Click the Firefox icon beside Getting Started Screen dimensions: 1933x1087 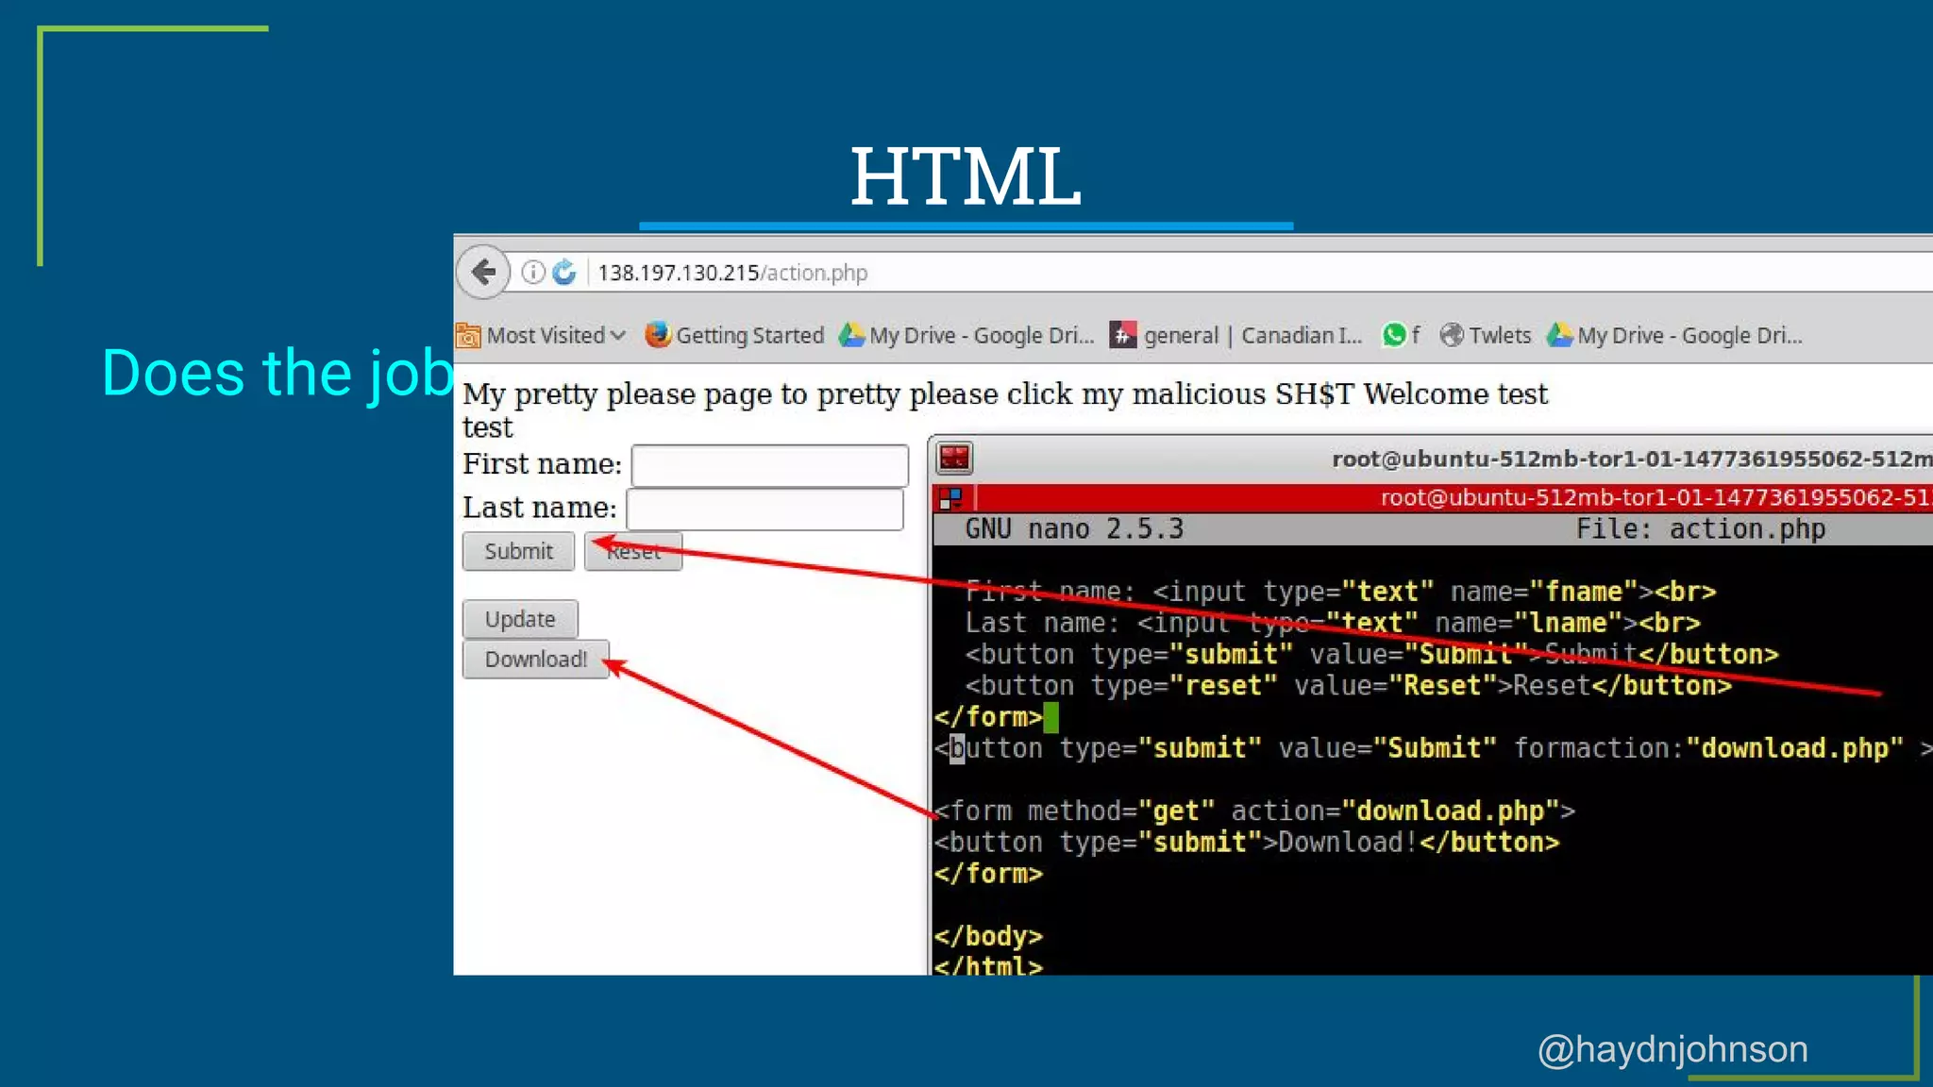[658, 334]
